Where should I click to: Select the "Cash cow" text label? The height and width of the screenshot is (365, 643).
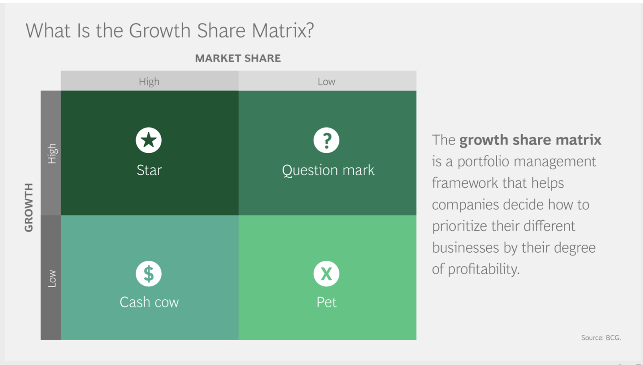tap(149, 302)
